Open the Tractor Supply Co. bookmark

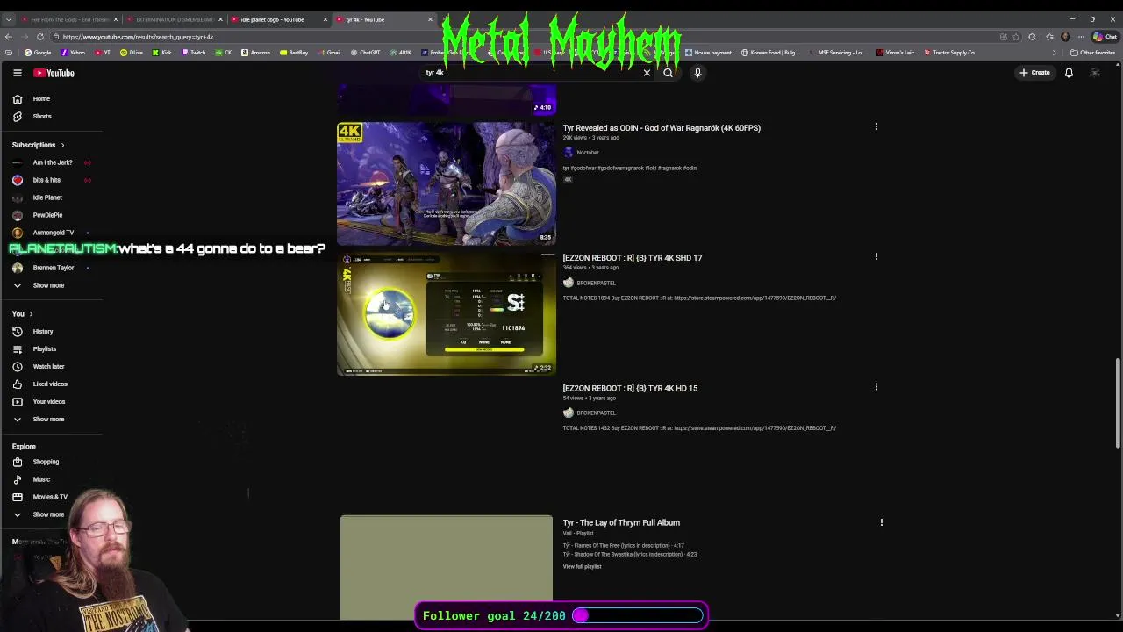tap(949, 53)
